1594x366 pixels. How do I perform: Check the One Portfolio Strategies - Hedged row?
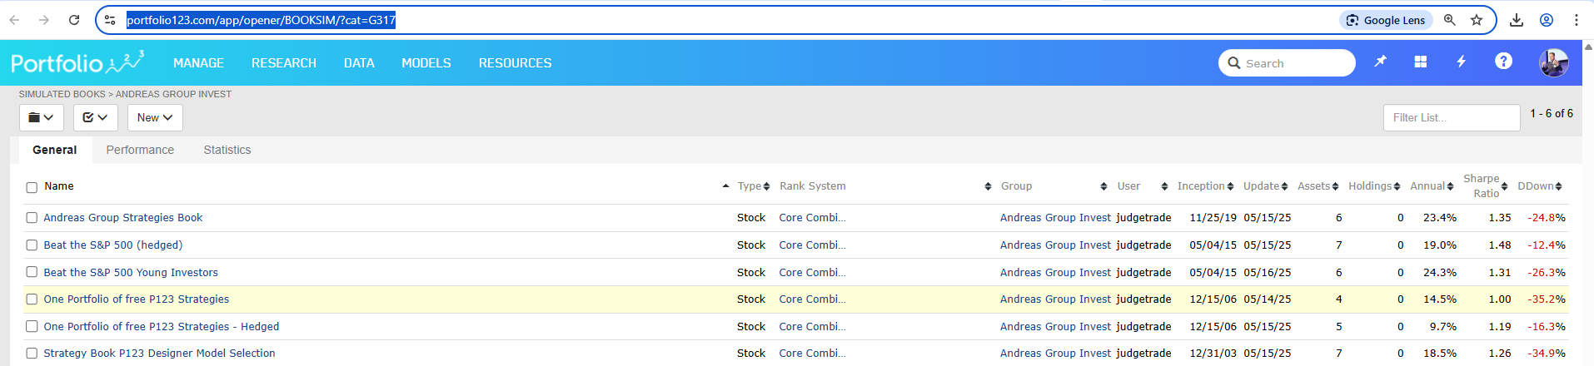[32, 327]
